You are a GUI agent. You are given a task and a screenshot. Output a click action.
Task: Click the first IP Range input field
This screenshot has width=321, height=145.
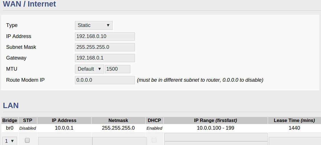[216, 137]
